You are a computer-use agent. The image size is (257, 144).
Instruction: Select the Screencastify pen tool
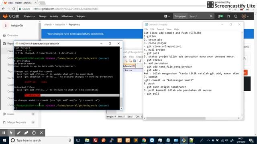click(x=19, y=133)
